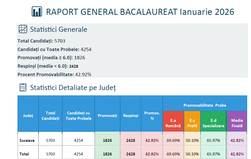Select the Total row label in table

[x=24, y=154]
